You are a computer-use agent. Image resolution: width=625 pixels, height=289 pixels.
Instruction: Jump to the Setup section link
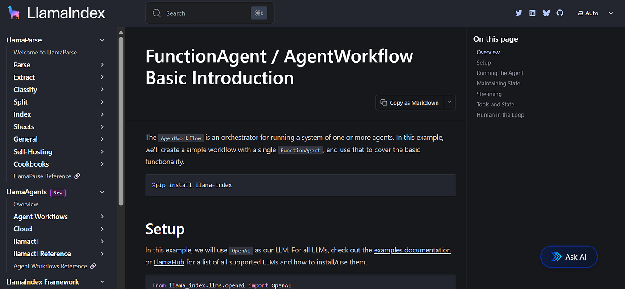483,63
